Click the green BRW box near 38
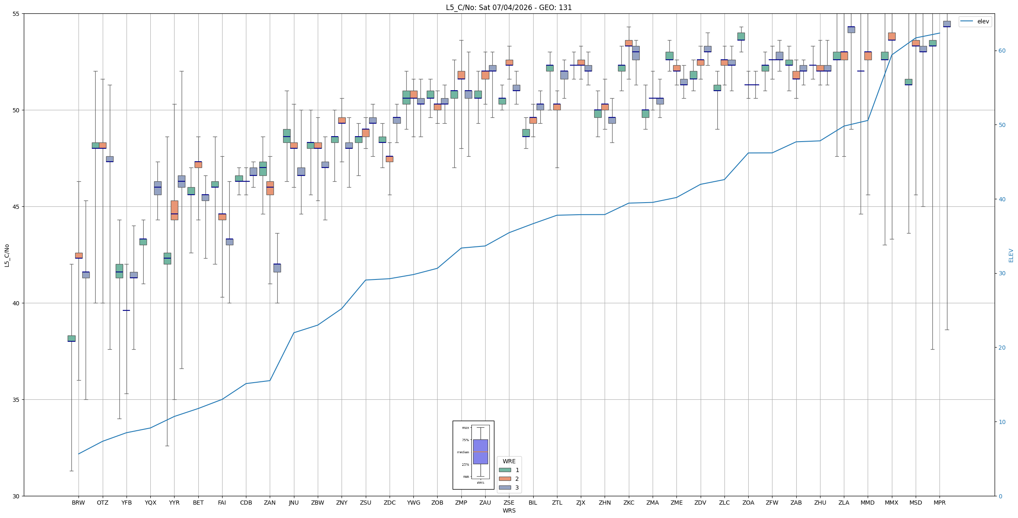 pyautogui.click(x=71, y=338)
